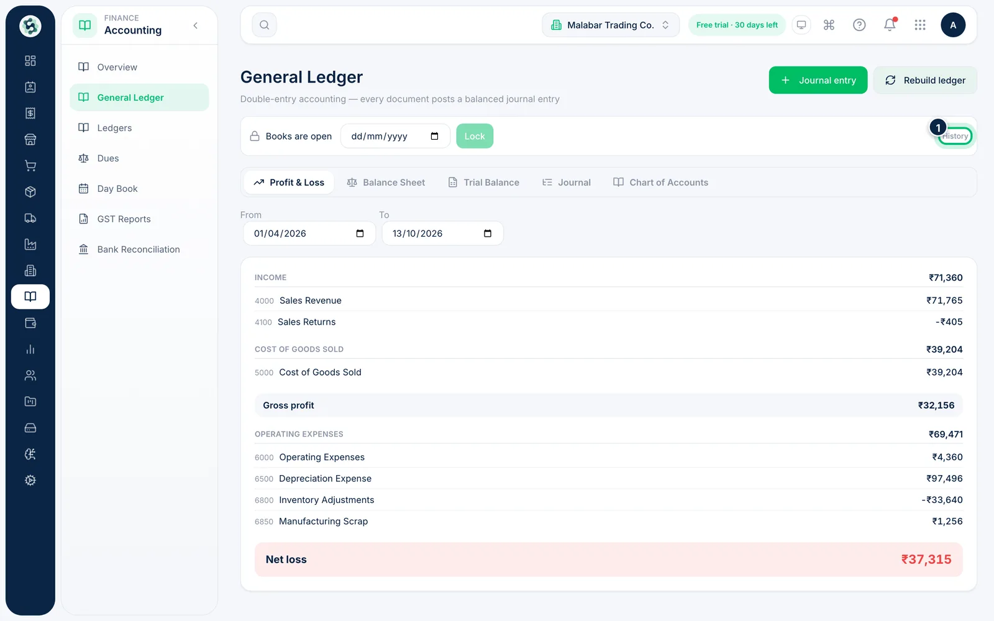This screenshot has width=994, height=621.
Task: Open Bank Reconciliation in the sidebar
Action: click(x=139, y=250)
